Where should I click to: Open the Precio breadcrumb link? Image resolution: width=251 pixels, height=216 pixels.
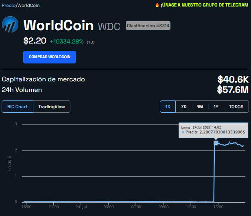pyautogui.click(x=8, y=5)
